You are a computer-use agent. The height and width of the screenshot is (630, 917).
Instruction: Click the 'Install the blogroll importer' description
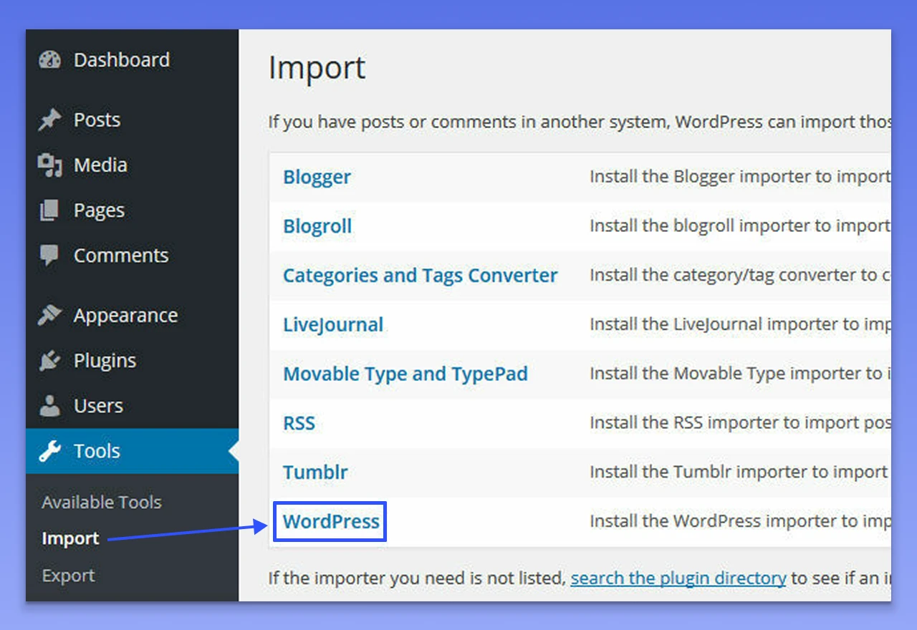[x=740, y=226]
